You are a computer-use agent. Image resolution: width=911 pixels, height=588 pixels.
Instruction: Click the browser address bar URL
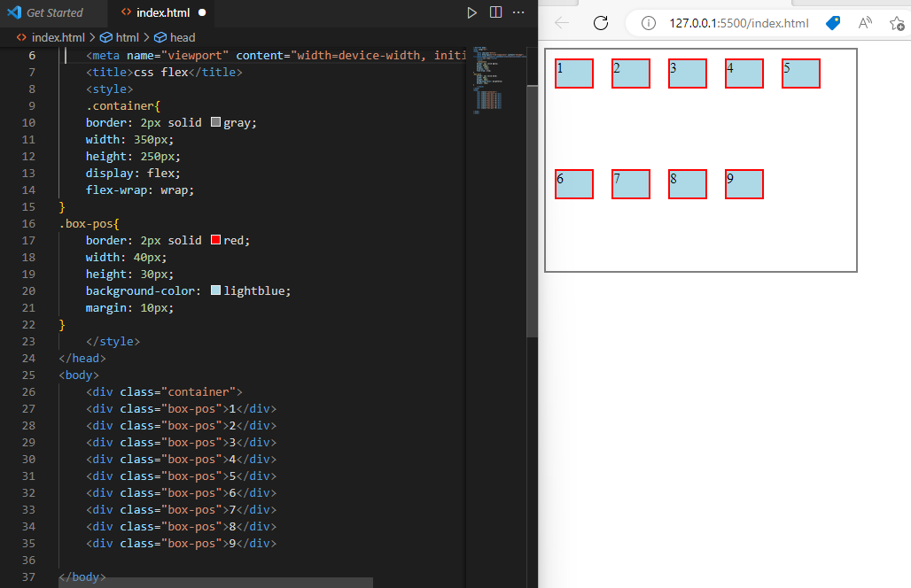pyautogui.click(x=738, y=23)
